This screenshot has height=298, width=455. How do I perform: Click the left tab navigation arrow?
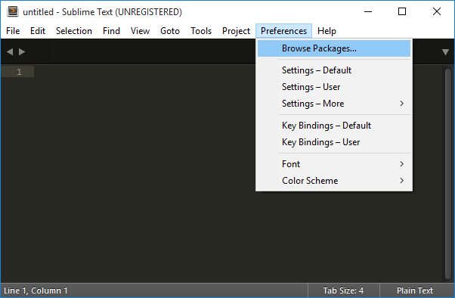[10, 51]
